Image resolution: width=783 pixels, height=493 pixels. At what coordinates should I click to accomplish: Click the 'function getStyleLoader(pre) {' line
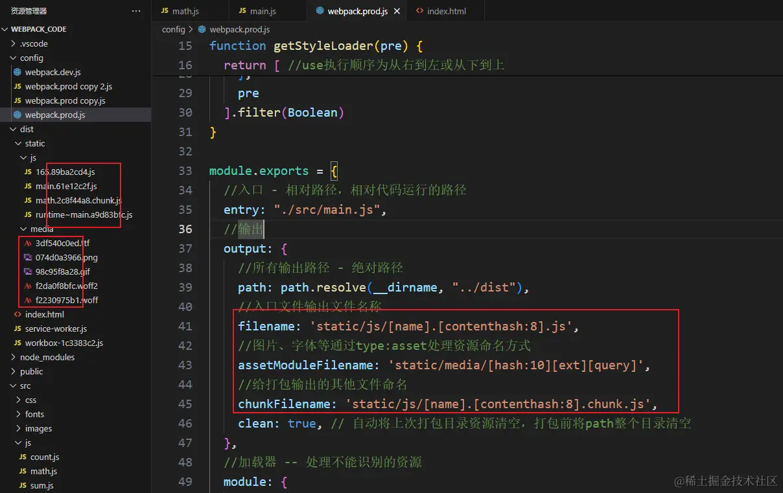(x=316, y=45)
